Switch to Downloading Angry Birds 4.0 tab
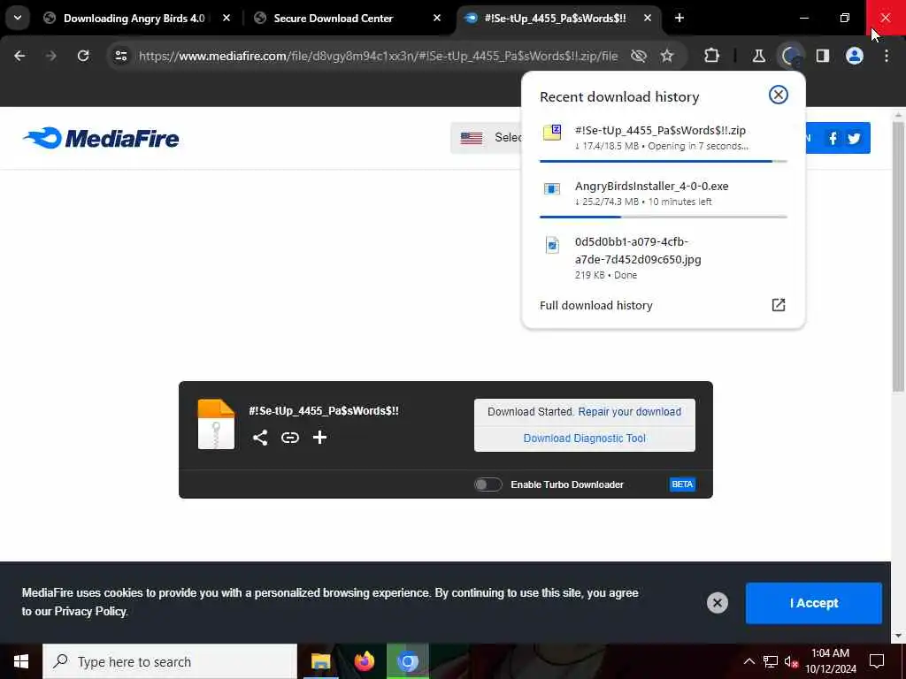This screenshot has width=906, height=679. (x=134, y=18)
